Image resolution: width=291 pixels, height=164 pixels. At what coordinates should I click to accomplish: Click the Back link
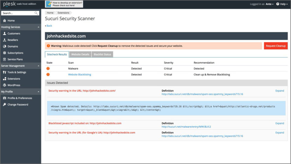(x=49, y=26)
